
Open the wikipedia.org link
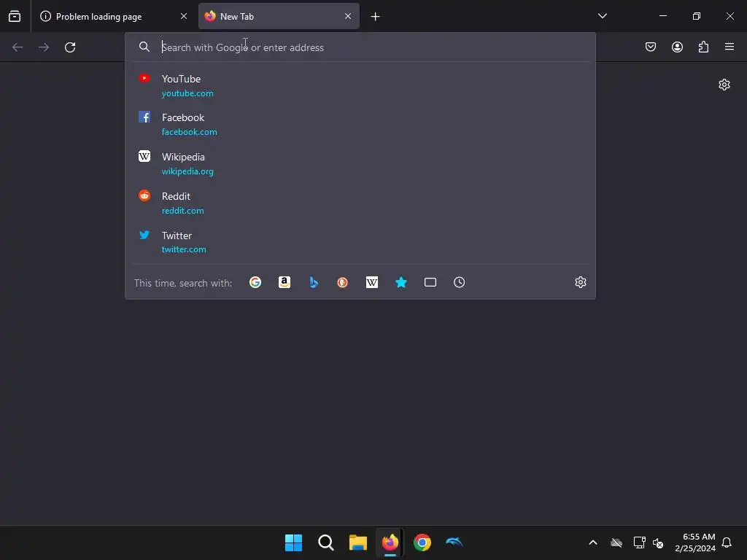[x=187, y=171]
